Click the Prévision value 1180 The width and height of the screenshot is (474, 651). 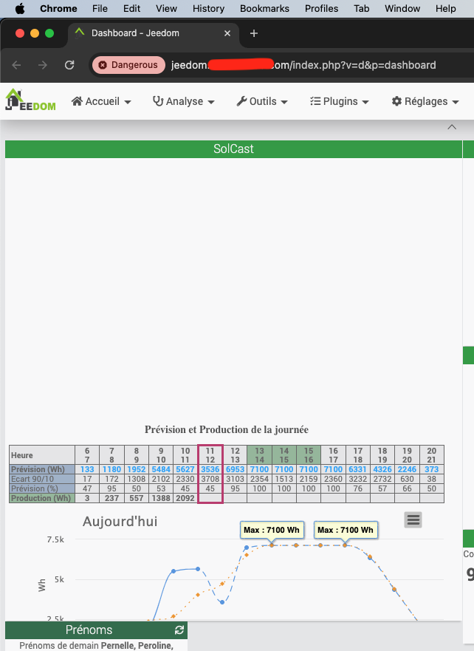[111, 469]
